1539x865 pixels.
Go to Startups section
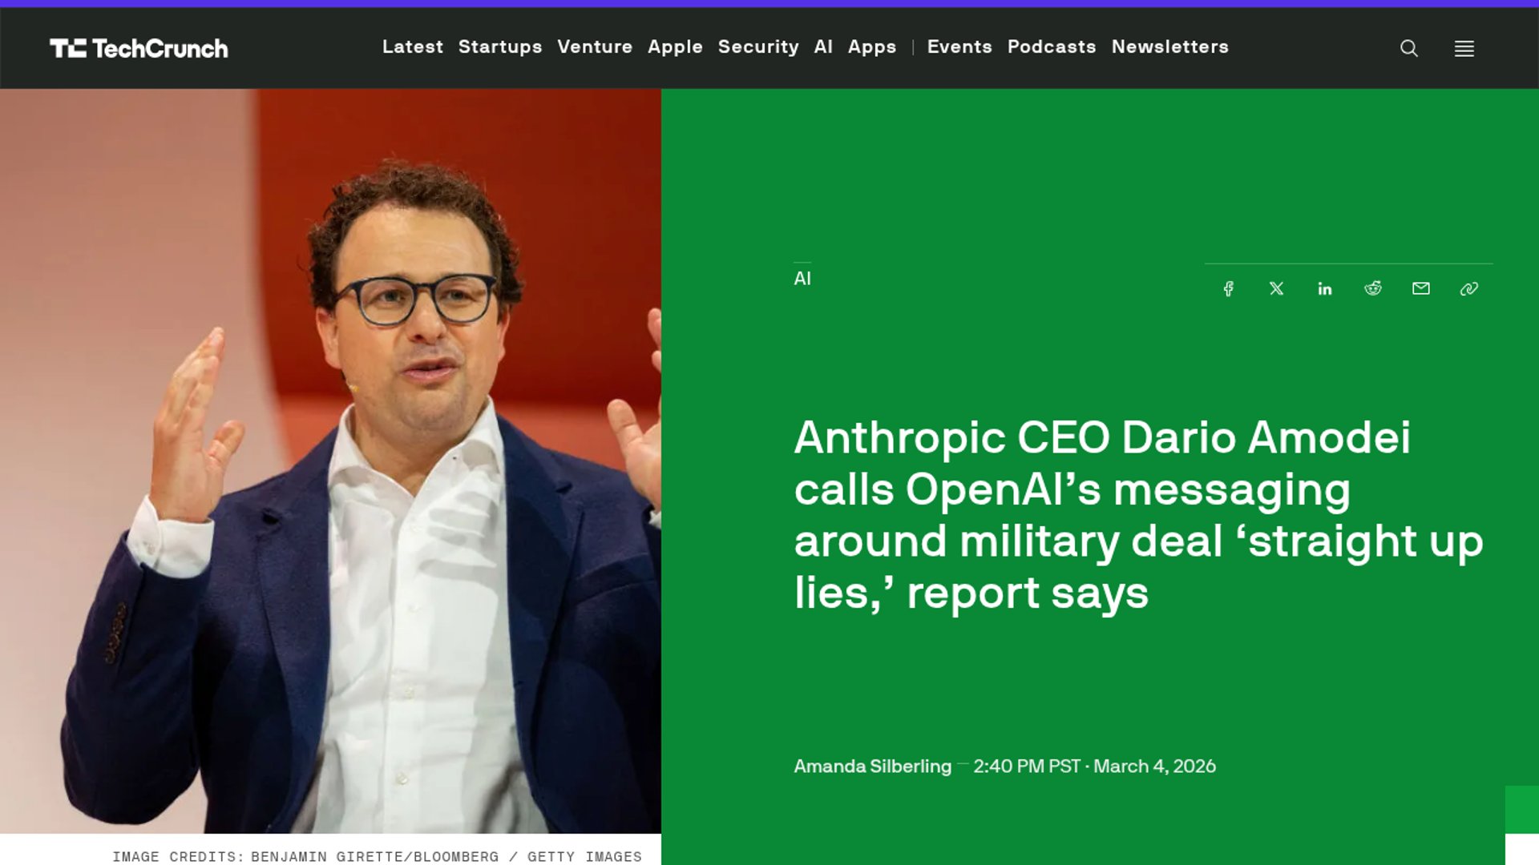click(x=499, y=46)
